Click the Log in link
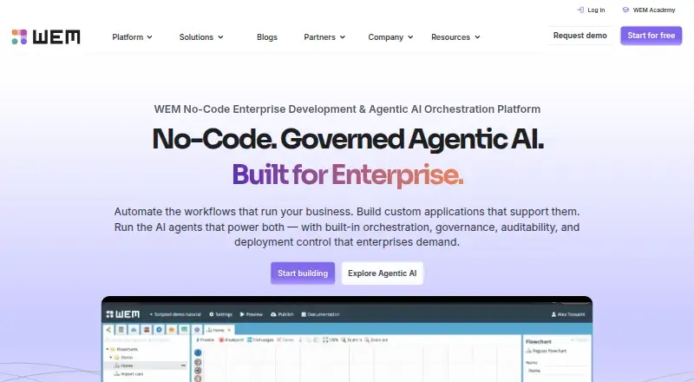The width and height of the screenshot is (694, 382). [x=591, y=10]
